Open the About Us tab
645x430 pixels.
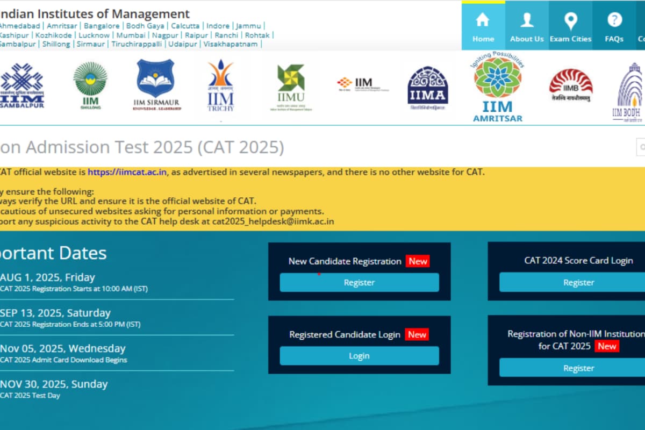coord(527,26)
